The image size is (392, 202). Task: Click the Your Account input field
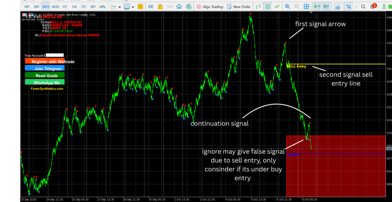tap(55, 56)
